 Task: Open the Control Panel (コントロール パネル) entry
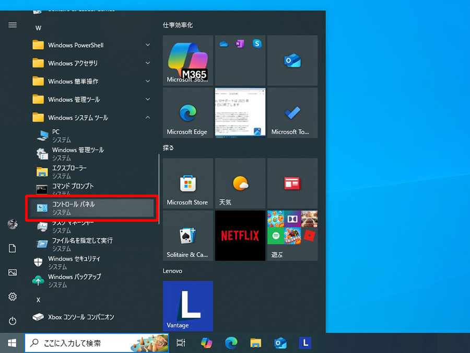(x=91, y=208)
